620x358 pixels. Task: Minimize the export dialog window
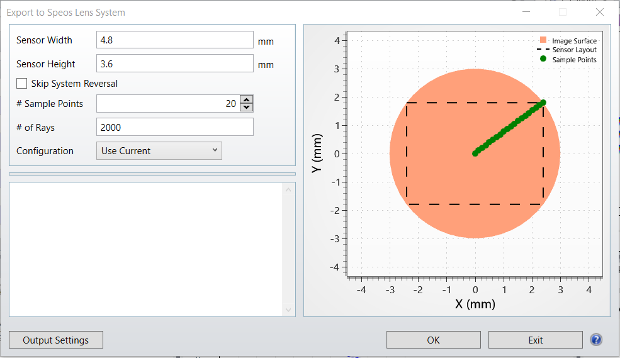tap(526, 12)
